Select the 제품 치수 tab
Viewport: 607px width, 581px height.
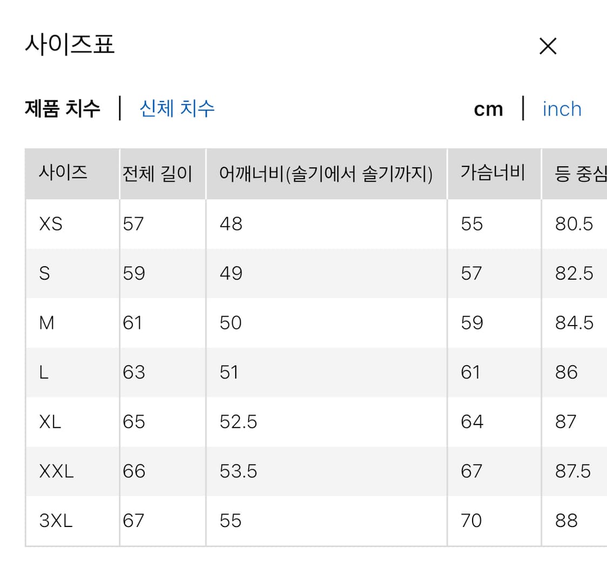tap(62, 109)
